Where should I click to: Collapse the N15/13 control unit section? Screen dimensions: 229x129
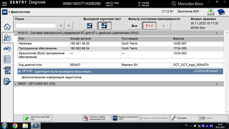[x=16, y=33]
